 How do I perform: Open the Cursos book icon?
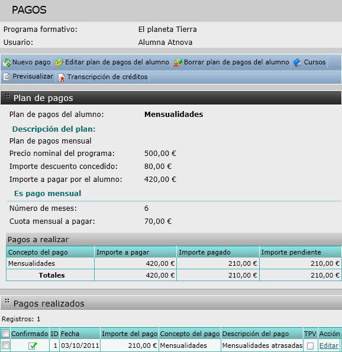pos(297,63)
